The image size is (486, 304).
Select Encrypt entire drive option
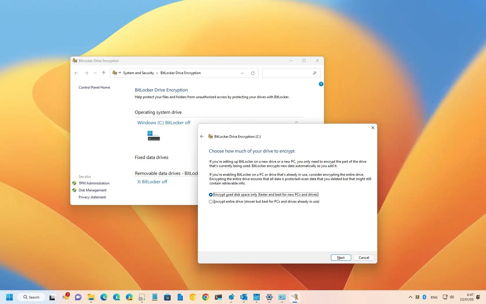(211, 202)
